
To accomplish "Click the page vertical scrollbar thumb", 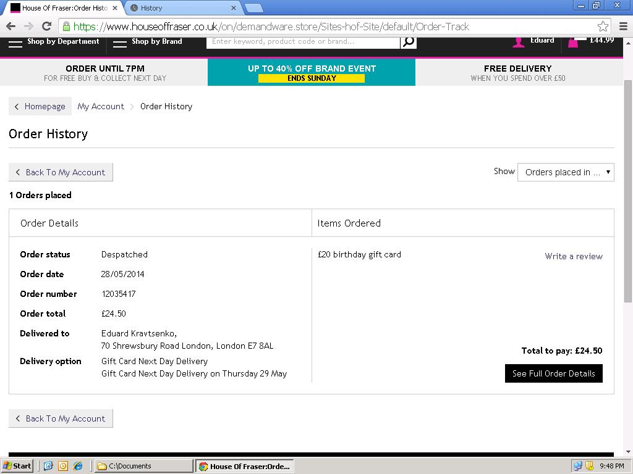I will pyautogui.click(x=628, y=191).
